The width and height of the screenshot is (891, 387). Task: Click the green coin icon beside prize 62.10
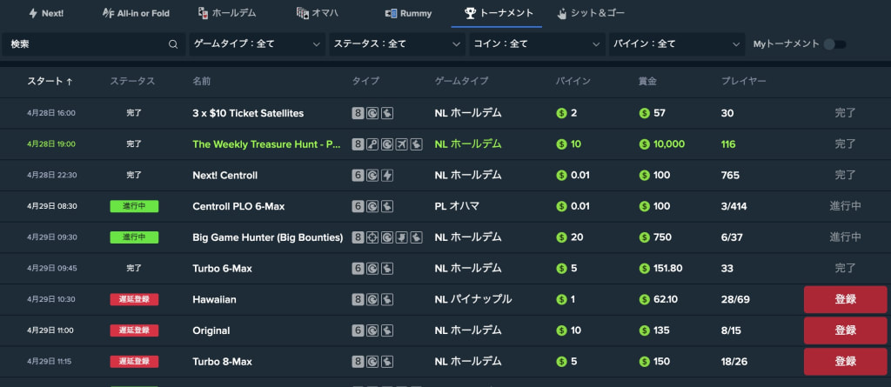click(x=645, y=299)
